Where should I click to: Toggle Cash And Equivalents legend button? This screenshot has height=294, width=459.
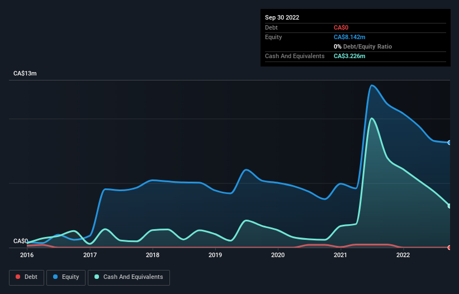point(129,277)
